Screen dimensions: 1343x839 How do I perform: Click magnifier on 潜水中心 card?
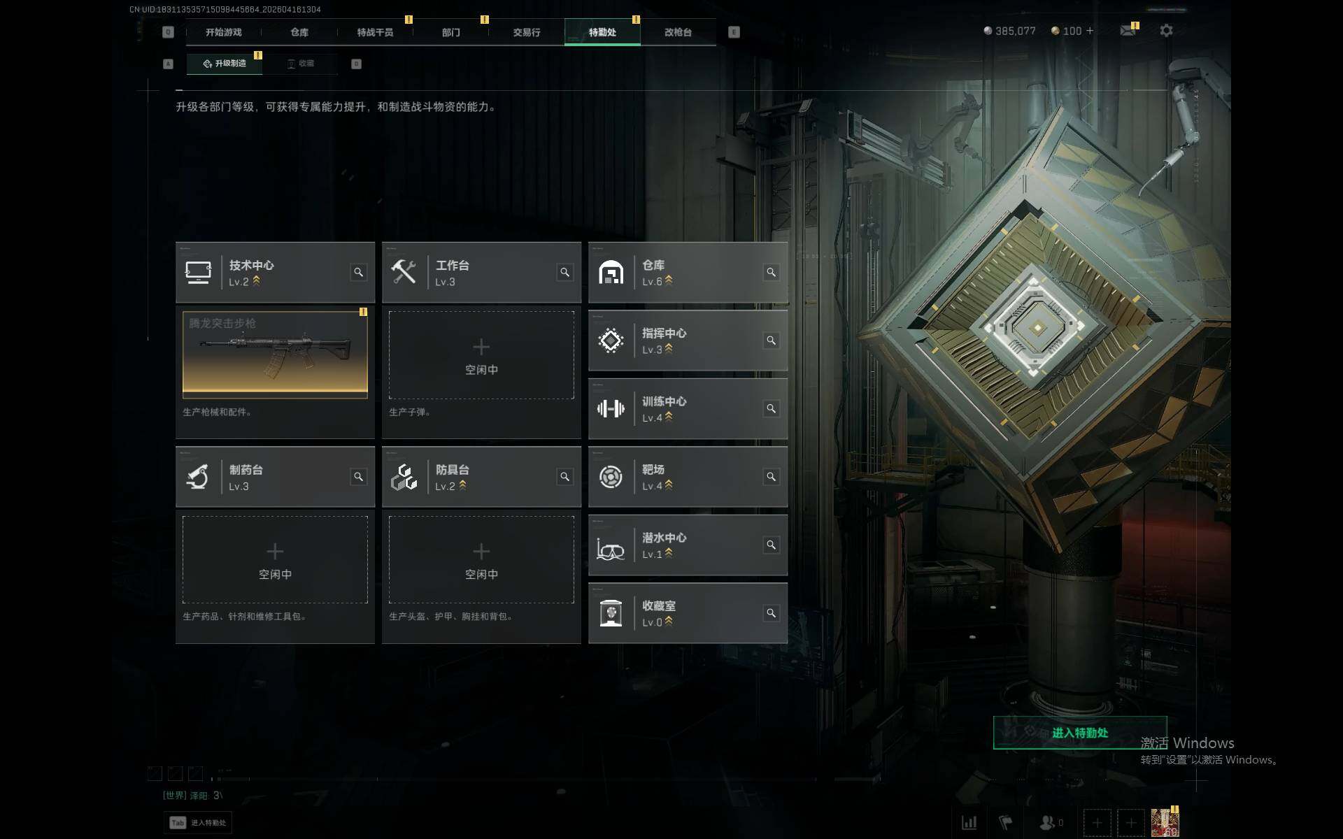[x=771, y=545]
